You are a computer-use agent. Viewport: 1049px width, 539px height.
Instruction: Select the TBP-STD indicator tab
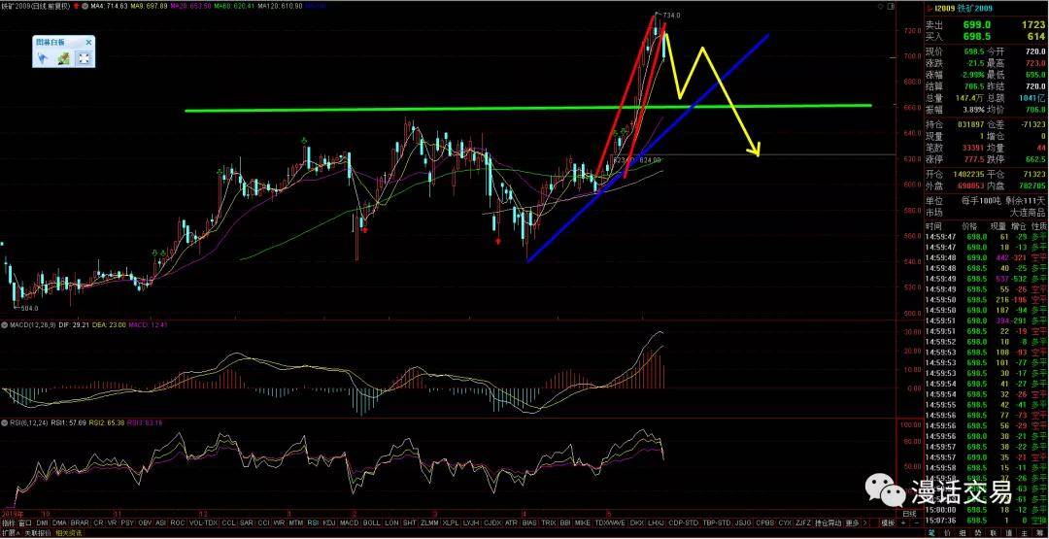pyautogui.click(x=717, y=522)
